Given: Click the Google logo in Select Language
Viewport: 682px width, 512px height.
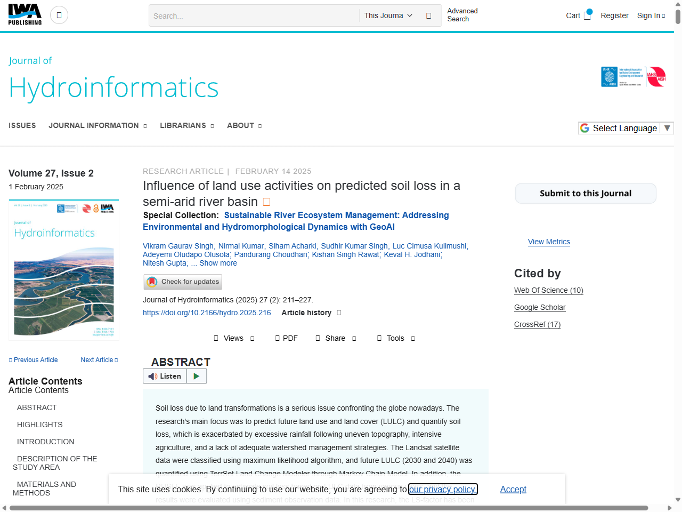Looking at the screenshot, I should (584, 128).
